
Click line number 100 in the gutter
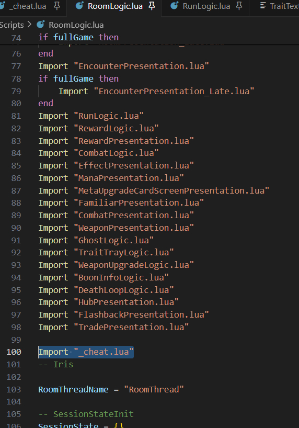(14, 352)
